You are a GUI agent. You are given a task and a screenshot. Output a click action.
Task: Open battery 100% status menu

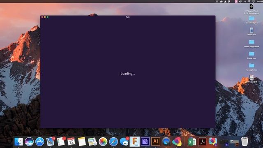tap(259, 1)
